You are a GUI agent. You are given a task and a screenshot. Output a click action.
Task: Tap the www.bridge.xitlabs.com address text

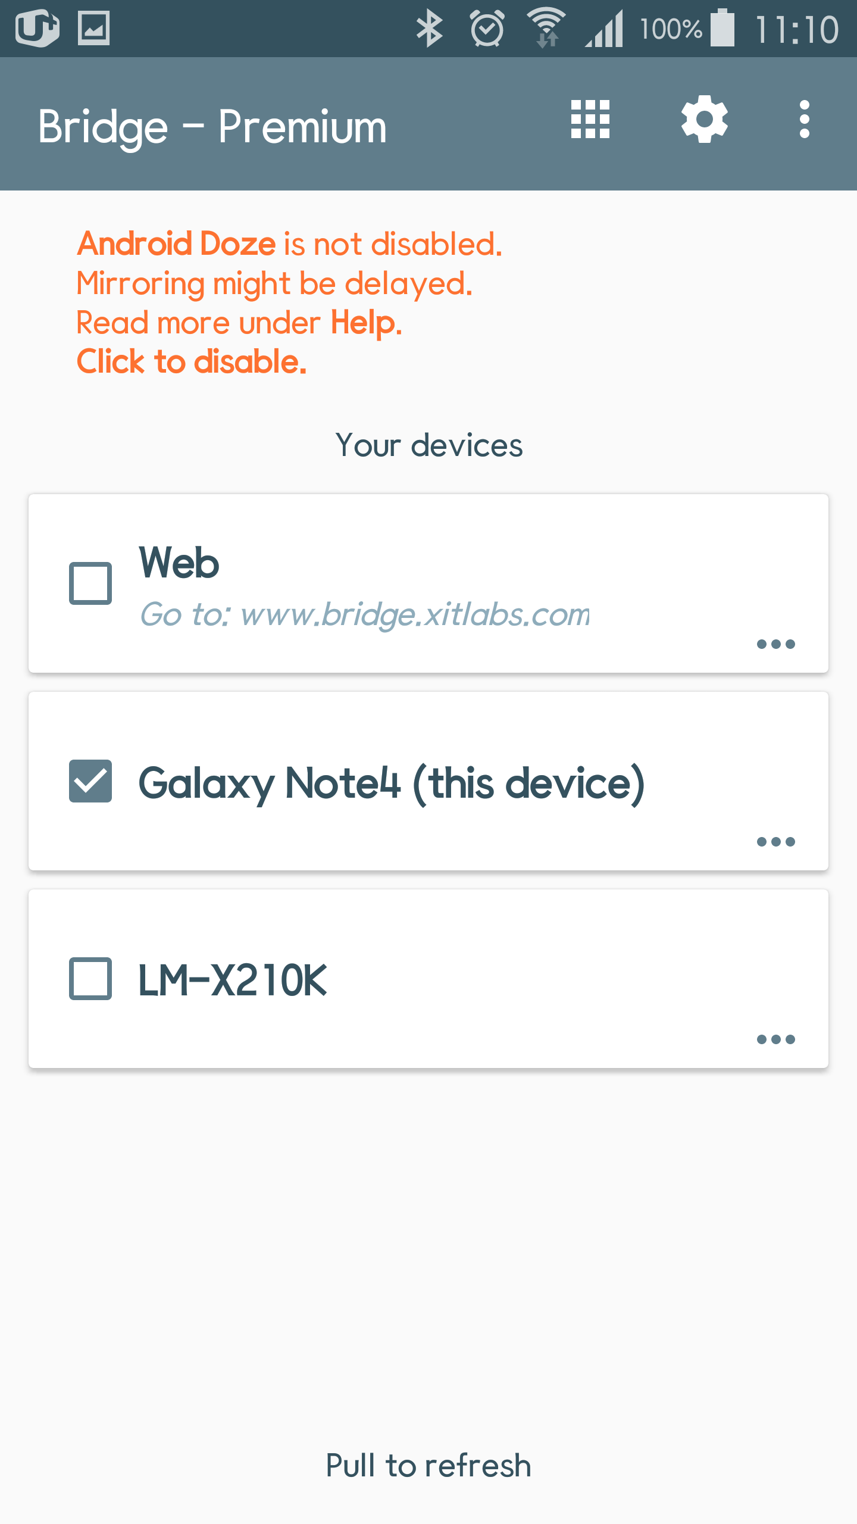(415, 614)
